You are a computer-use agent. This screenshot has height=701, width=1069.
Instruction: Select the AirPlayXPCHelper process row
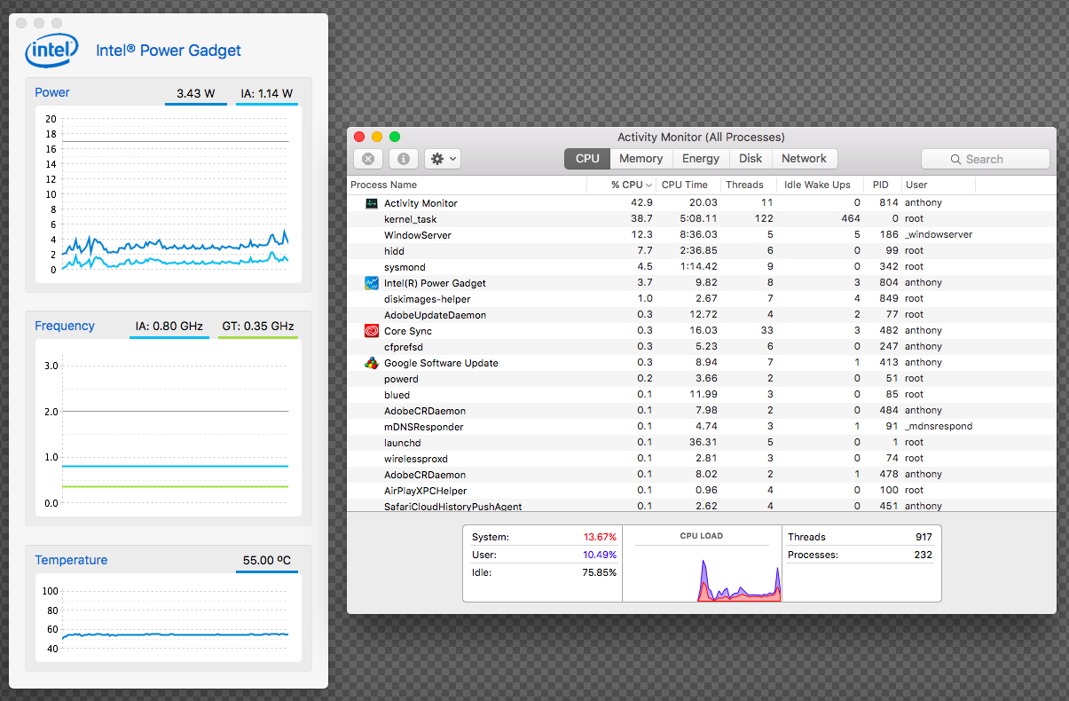point(702,491)
